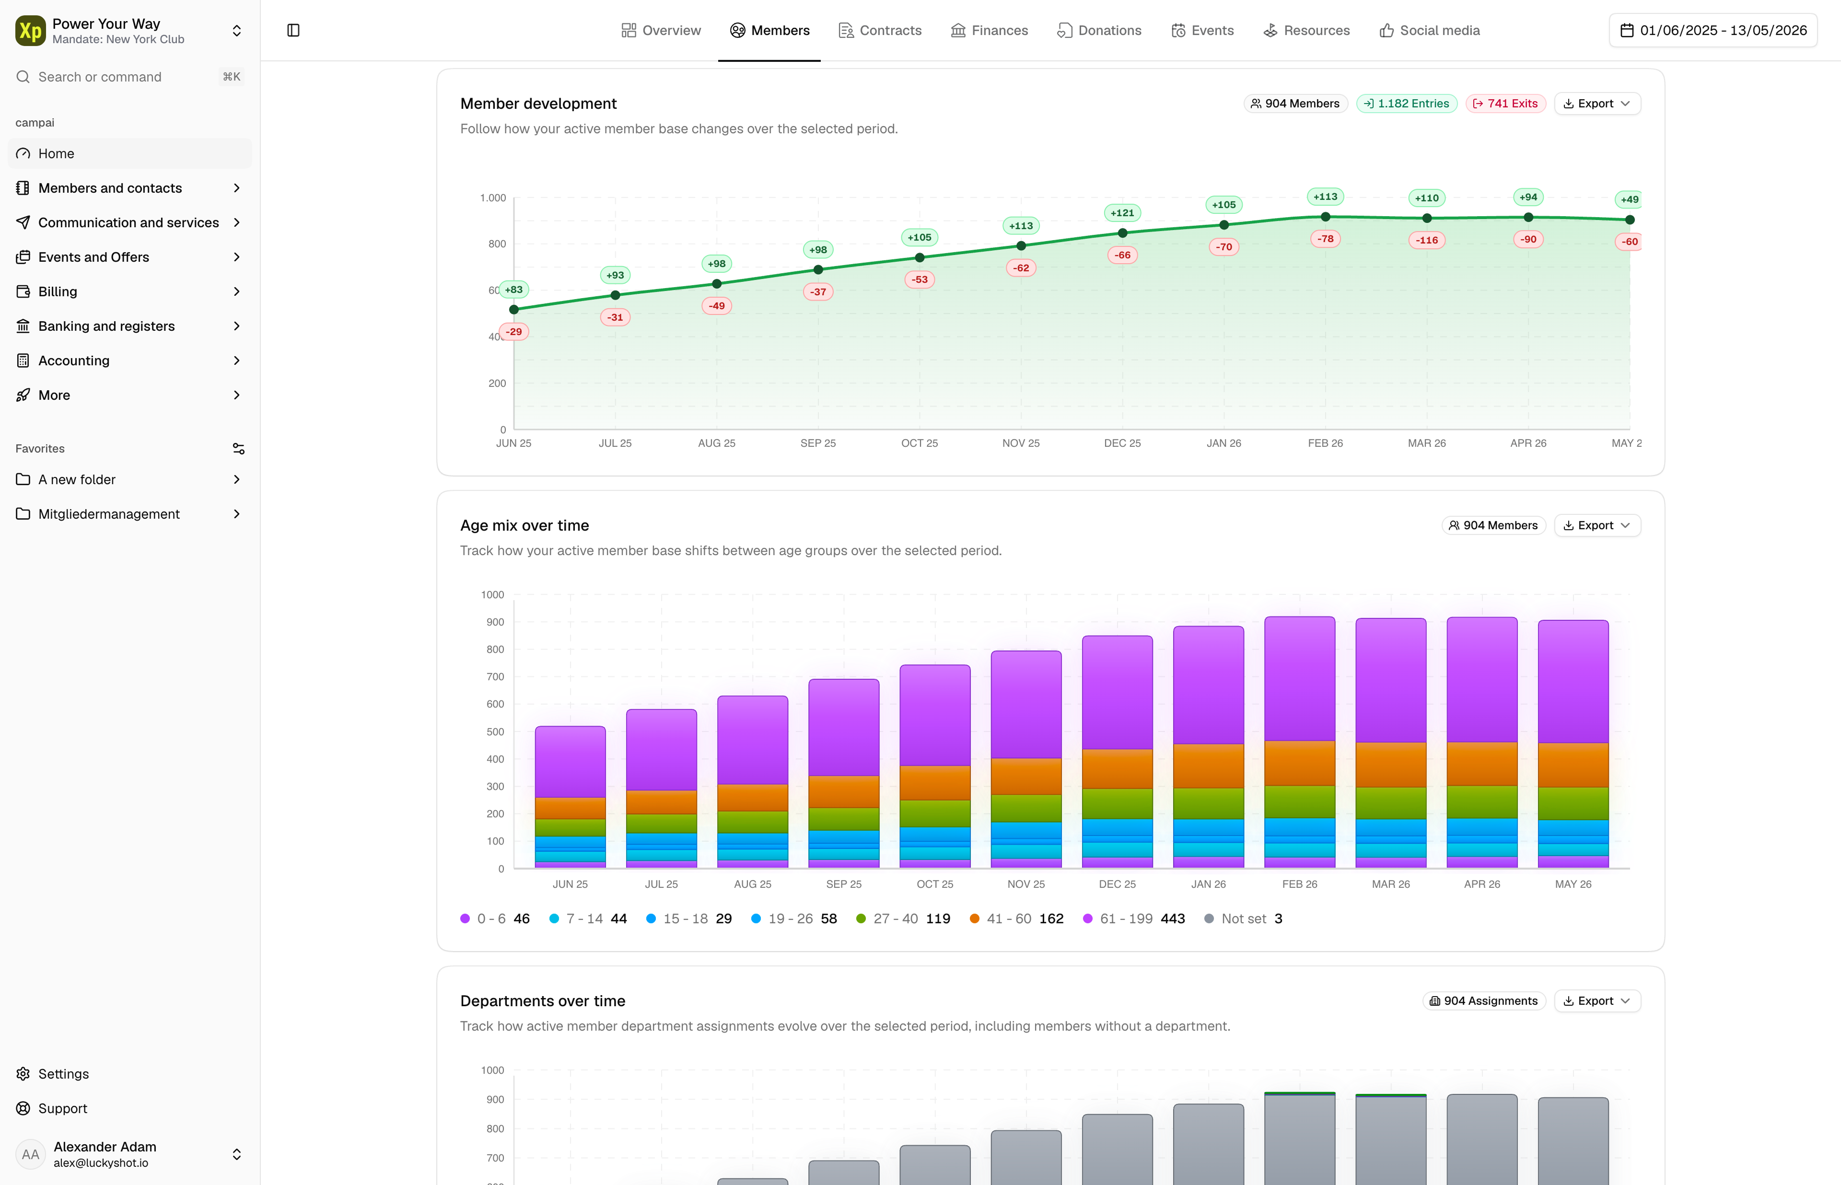Open Favorites settings sliders icon
This screenshot has height=1185, width=1841.
238,449
